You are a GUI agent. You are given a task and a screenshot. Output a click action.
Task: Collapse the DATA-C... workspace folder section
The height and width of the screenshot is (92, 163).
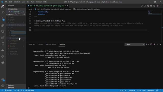(10, 14)
